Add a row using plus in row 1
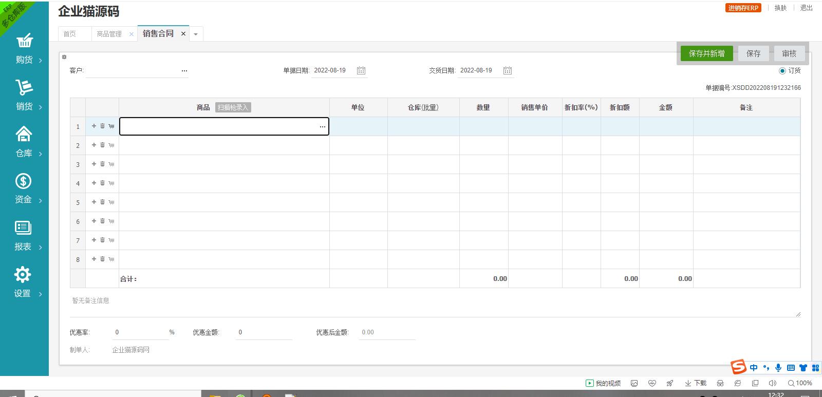This screenshot has height=397, width=822. (94, 126)
